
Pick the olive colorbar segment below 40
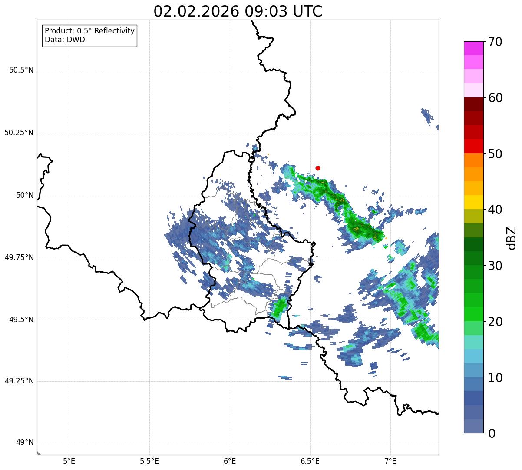(x=473, y=216)
